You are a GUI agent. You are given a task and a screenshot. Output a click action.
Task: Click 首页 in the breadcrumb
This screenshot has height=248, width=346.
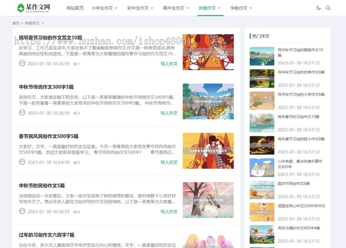point(16,23)
